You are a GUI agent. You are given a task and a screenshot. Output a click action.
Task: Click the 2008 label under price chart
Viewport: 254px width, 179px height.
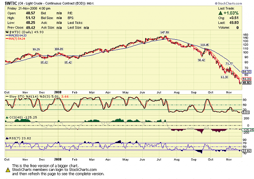click(58, 92)
